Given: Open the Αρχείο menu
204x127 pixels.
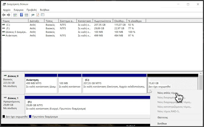Looking at the screenshot, I should click(7, 10).
